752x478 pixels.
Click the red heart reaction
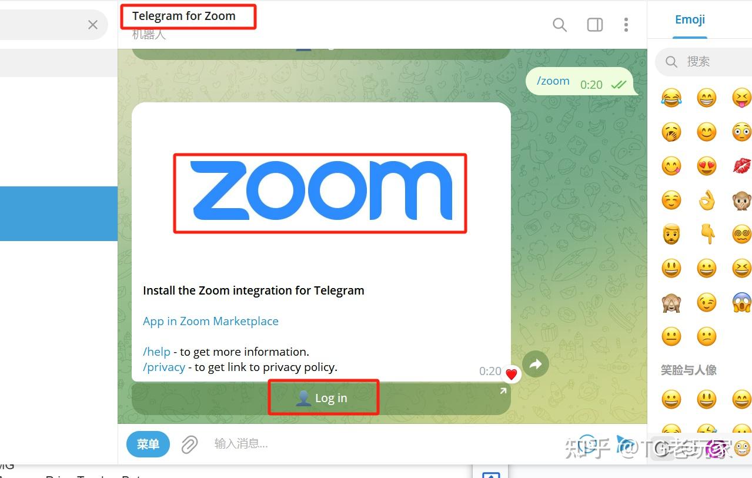point(512,374)
